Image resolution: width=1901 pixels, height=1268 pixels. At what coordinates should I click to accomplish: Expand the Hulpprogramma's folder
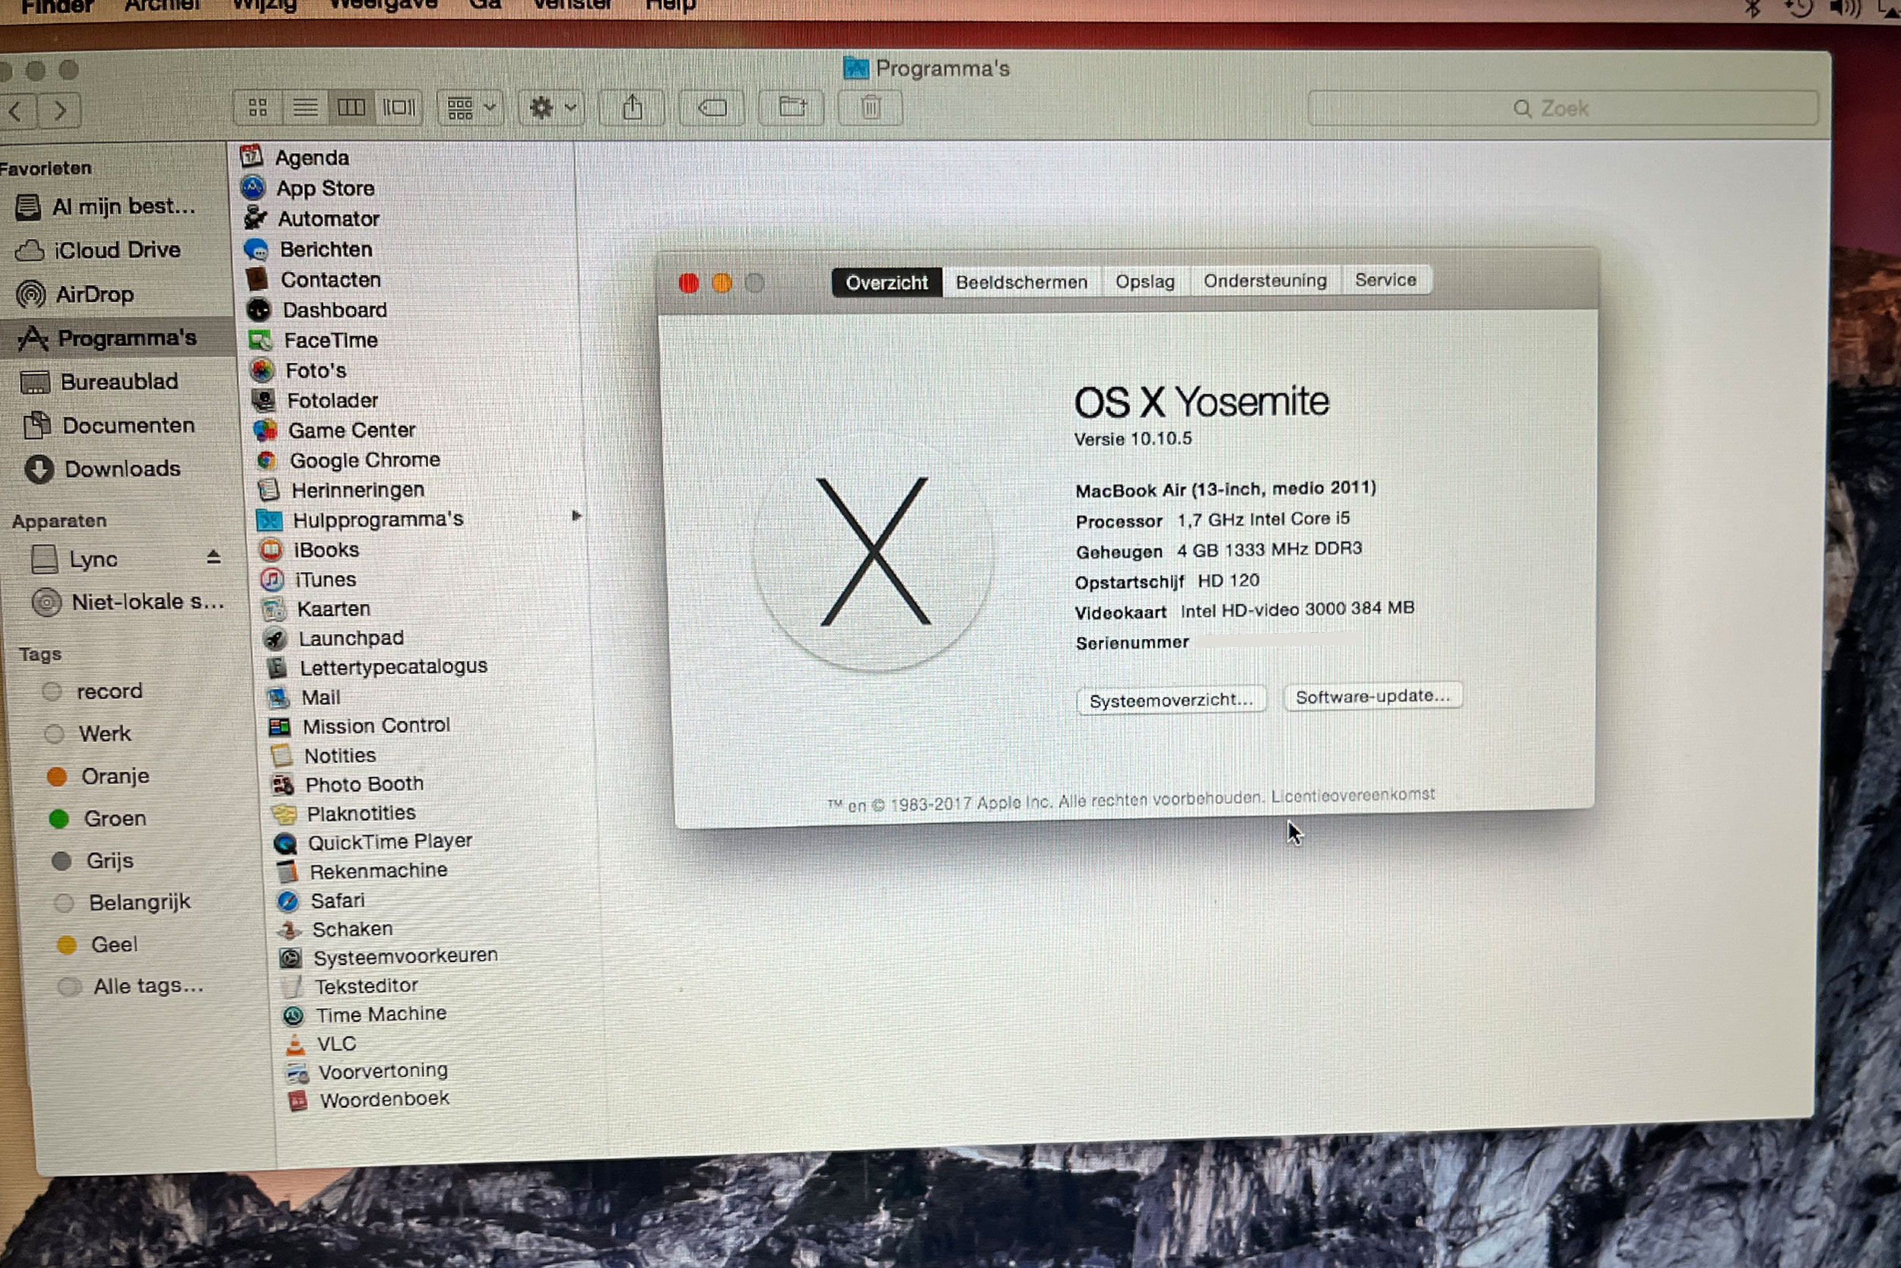576,515
